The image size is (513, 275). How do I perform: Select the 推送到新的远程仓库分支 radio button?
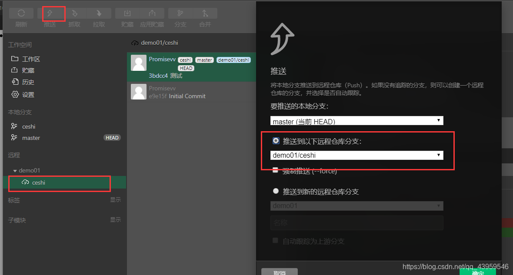(276, 191)
